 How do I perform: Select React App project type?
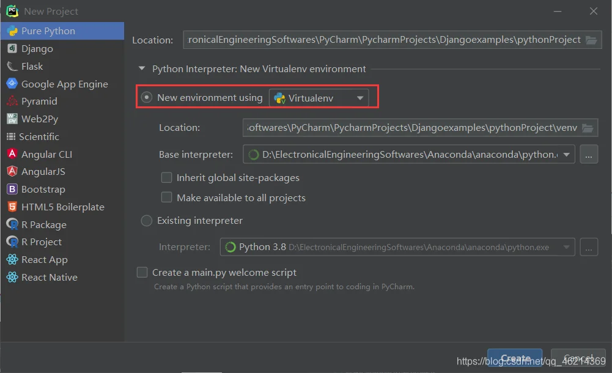[62, 259]
